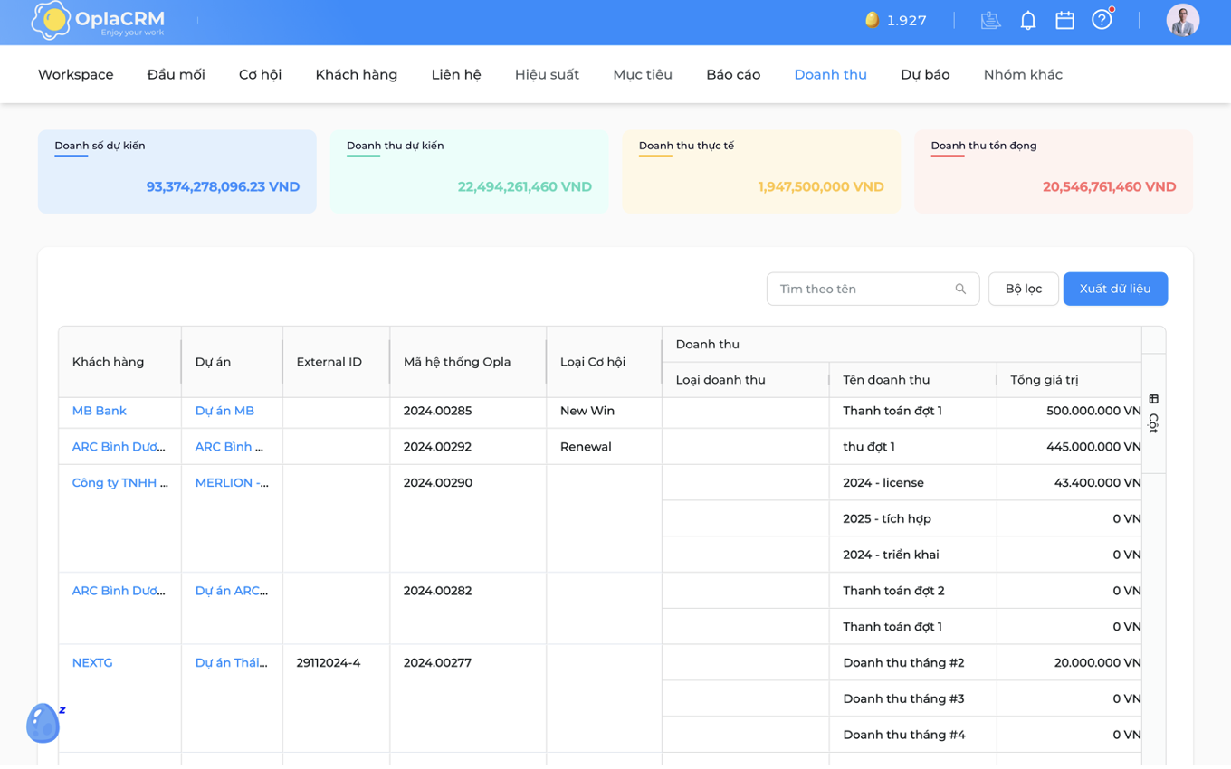The image size is (1231, 769).
Task: Open the Báo cáo menu
Action: pos(733,75)
